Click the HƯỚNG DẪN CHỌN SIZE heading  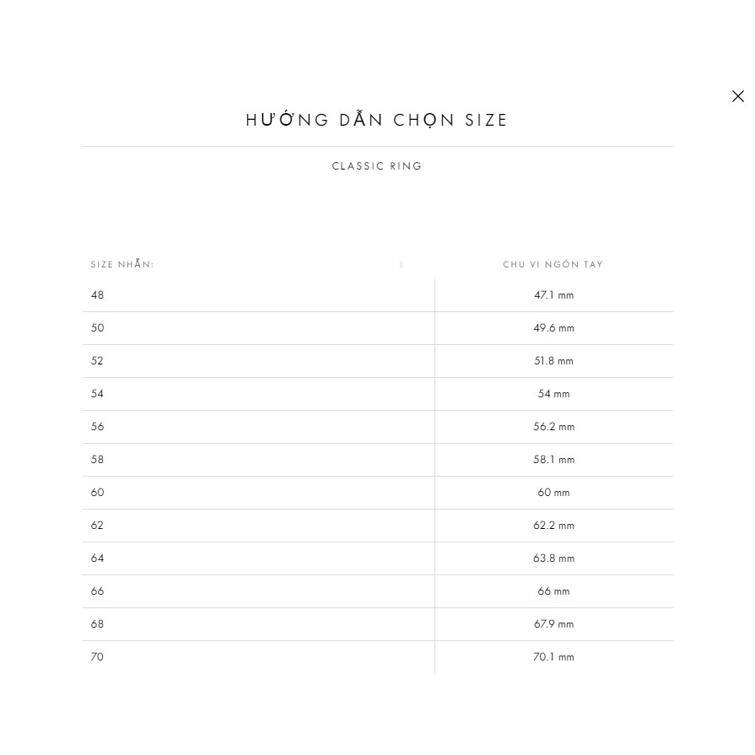[x=377, y=120]
